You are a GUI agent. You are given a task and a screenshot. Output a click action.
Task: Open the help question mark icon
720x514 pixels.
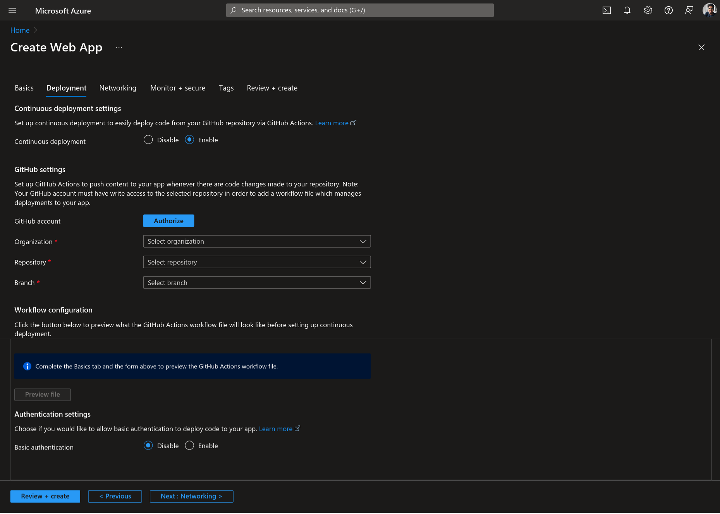pyautogui.click(x=668, y=10)
